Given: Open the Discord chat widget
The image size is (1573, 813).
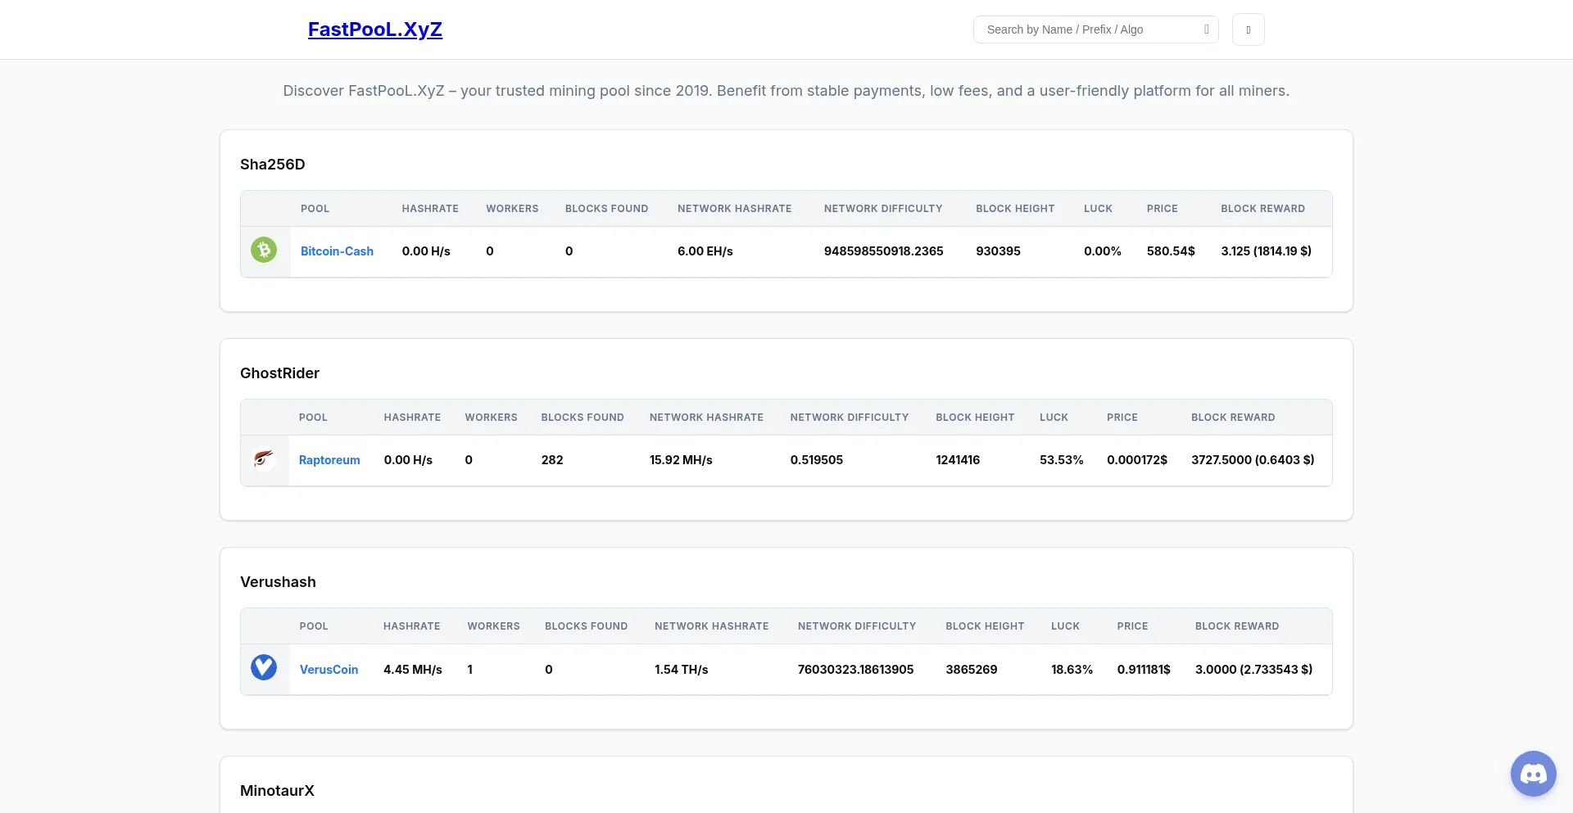Looking at the screenshot, I should (x=1533, y=773).
